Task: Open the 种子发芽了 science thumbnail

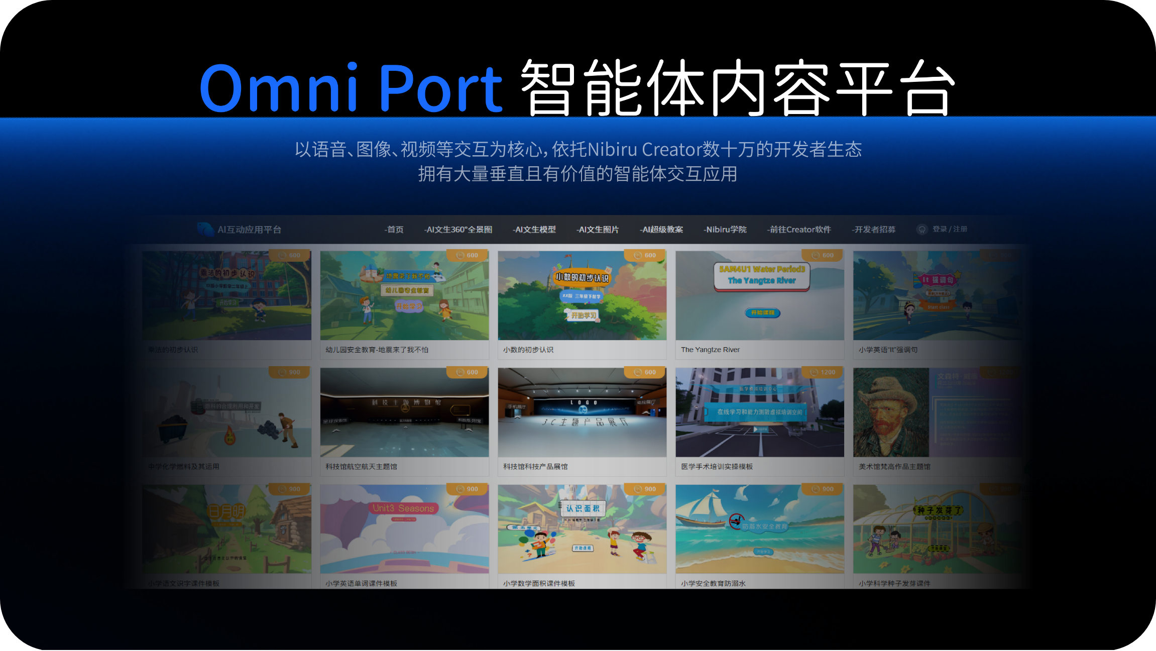Action: pos(938,529)
